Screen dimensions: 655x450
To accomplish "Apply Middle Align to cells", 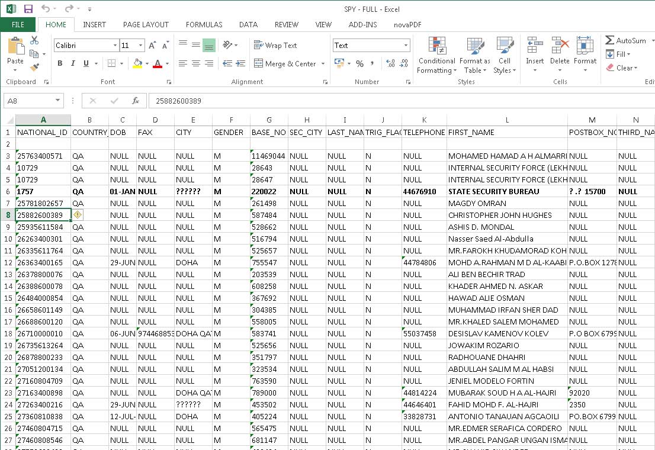I will coord(195,45).
